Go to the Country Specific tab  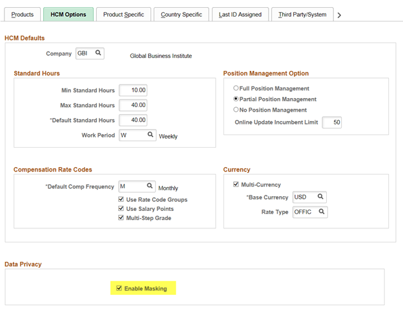click(x=181, y=14)
